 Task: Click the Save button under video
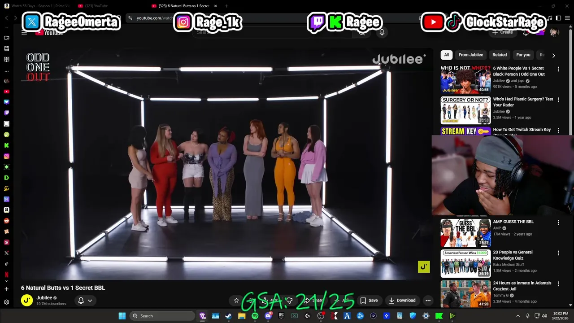[x=369, y=301]
